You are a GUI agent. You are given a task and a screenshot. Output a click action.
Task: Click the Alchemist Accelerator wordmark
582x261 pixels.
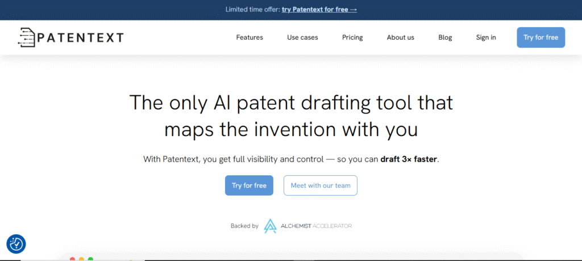click(x=316, y=226)
